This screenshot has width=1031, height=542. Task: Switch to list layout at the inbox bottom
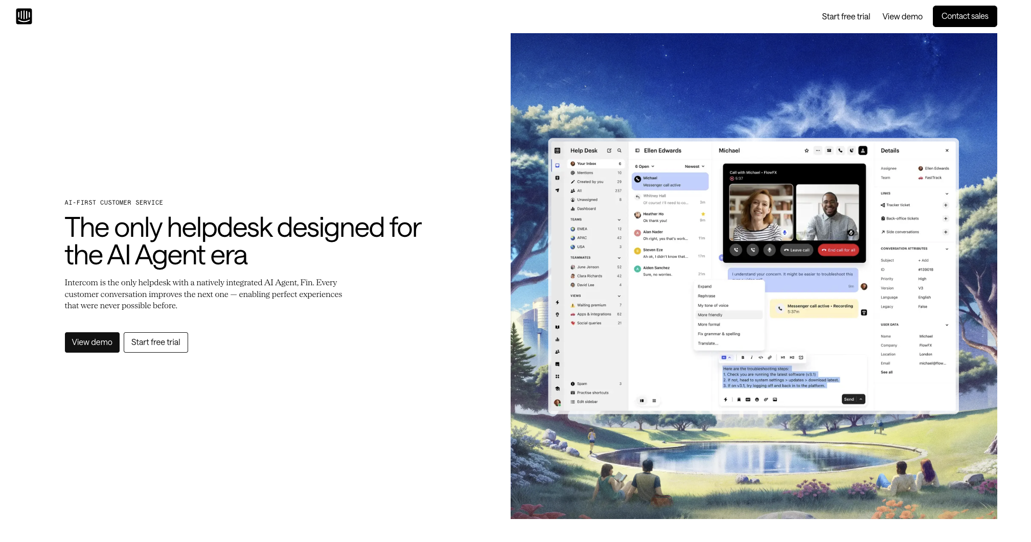tap(654, 401)
